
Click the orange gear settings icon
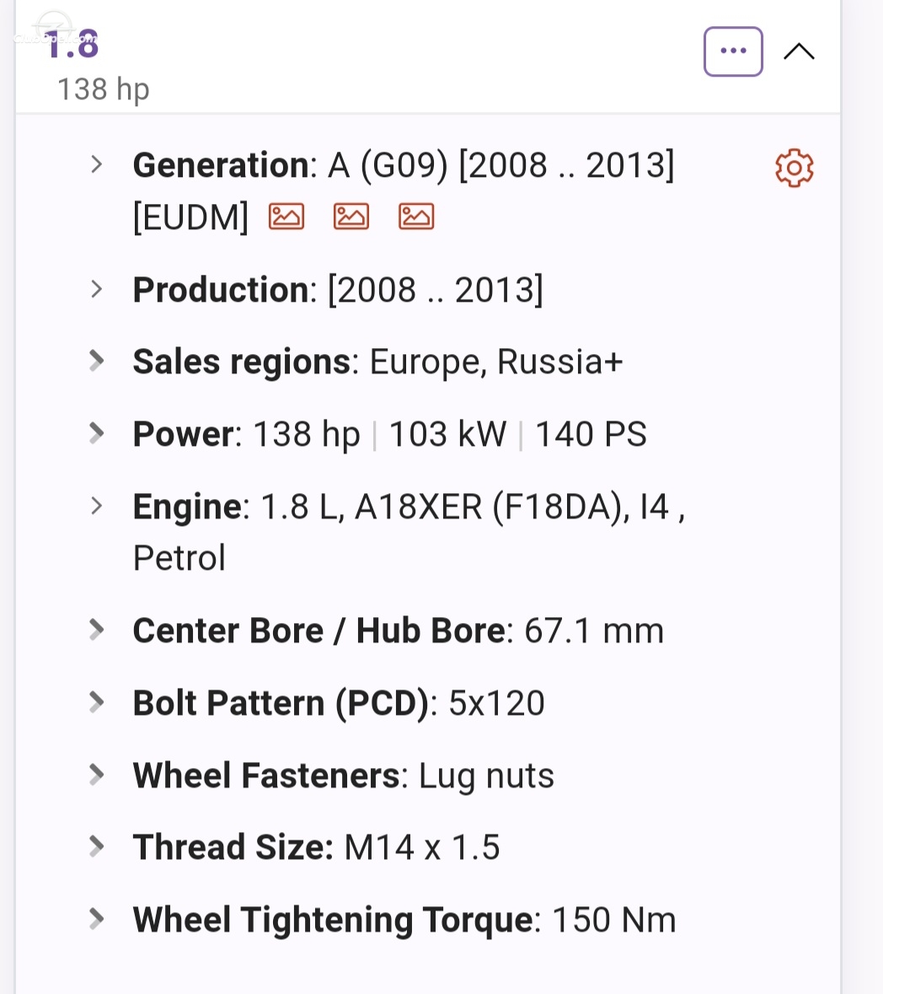pyautogui.click(x=794, y=168)
